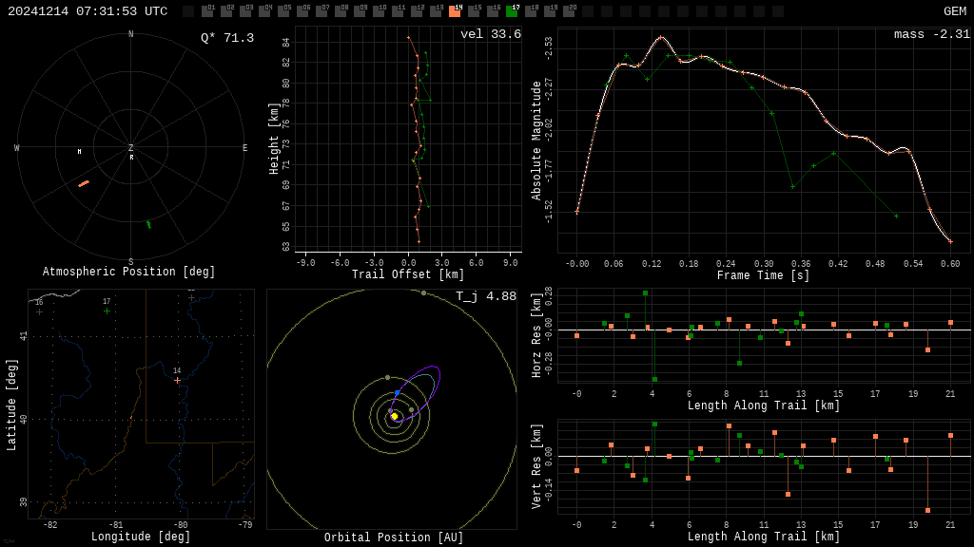Click the orange meteor trail in sky plot

(84, 183)
